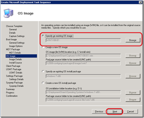Click Browse next to WIN7-X86-B1 image field
The height and width of the screenshot is (118, 144).
pos(133,40)
